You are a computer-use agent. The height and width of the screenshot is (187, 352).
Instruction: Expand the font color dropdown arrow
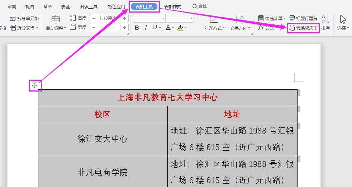coord(173,28)
